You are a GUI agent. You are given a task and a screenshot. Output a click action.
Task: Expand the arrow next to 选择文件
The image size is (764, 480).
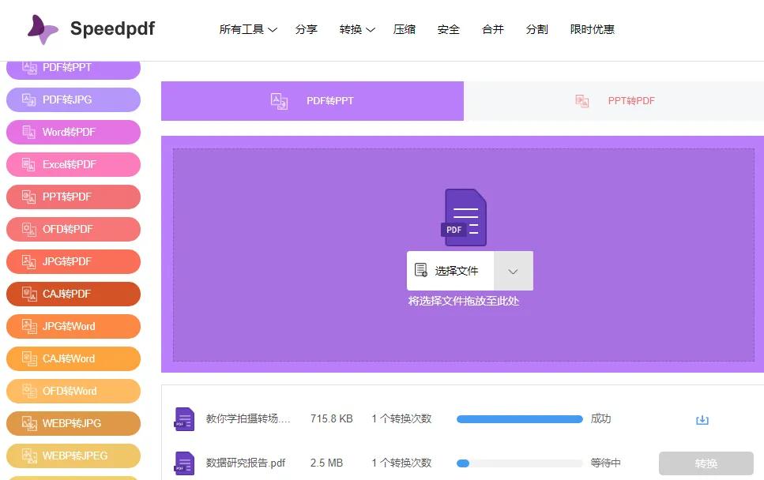[x=513, y=270]
